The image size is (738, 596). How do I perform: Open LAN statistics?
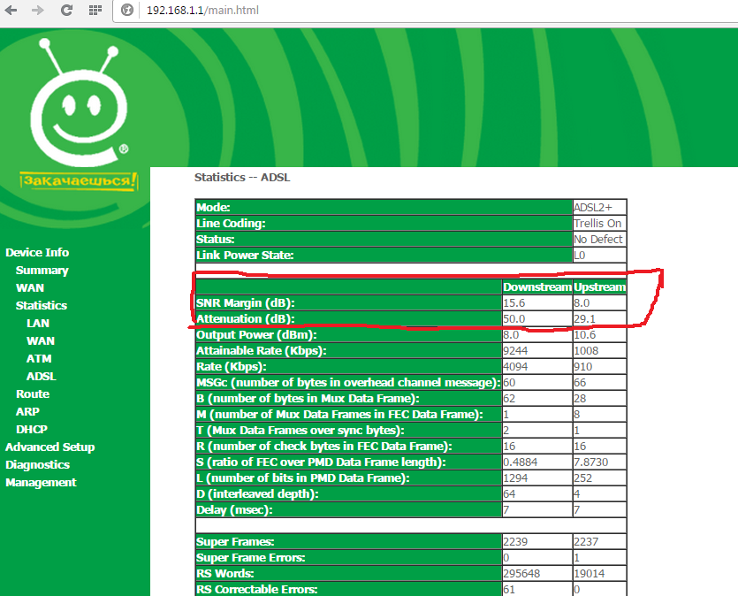37,323
